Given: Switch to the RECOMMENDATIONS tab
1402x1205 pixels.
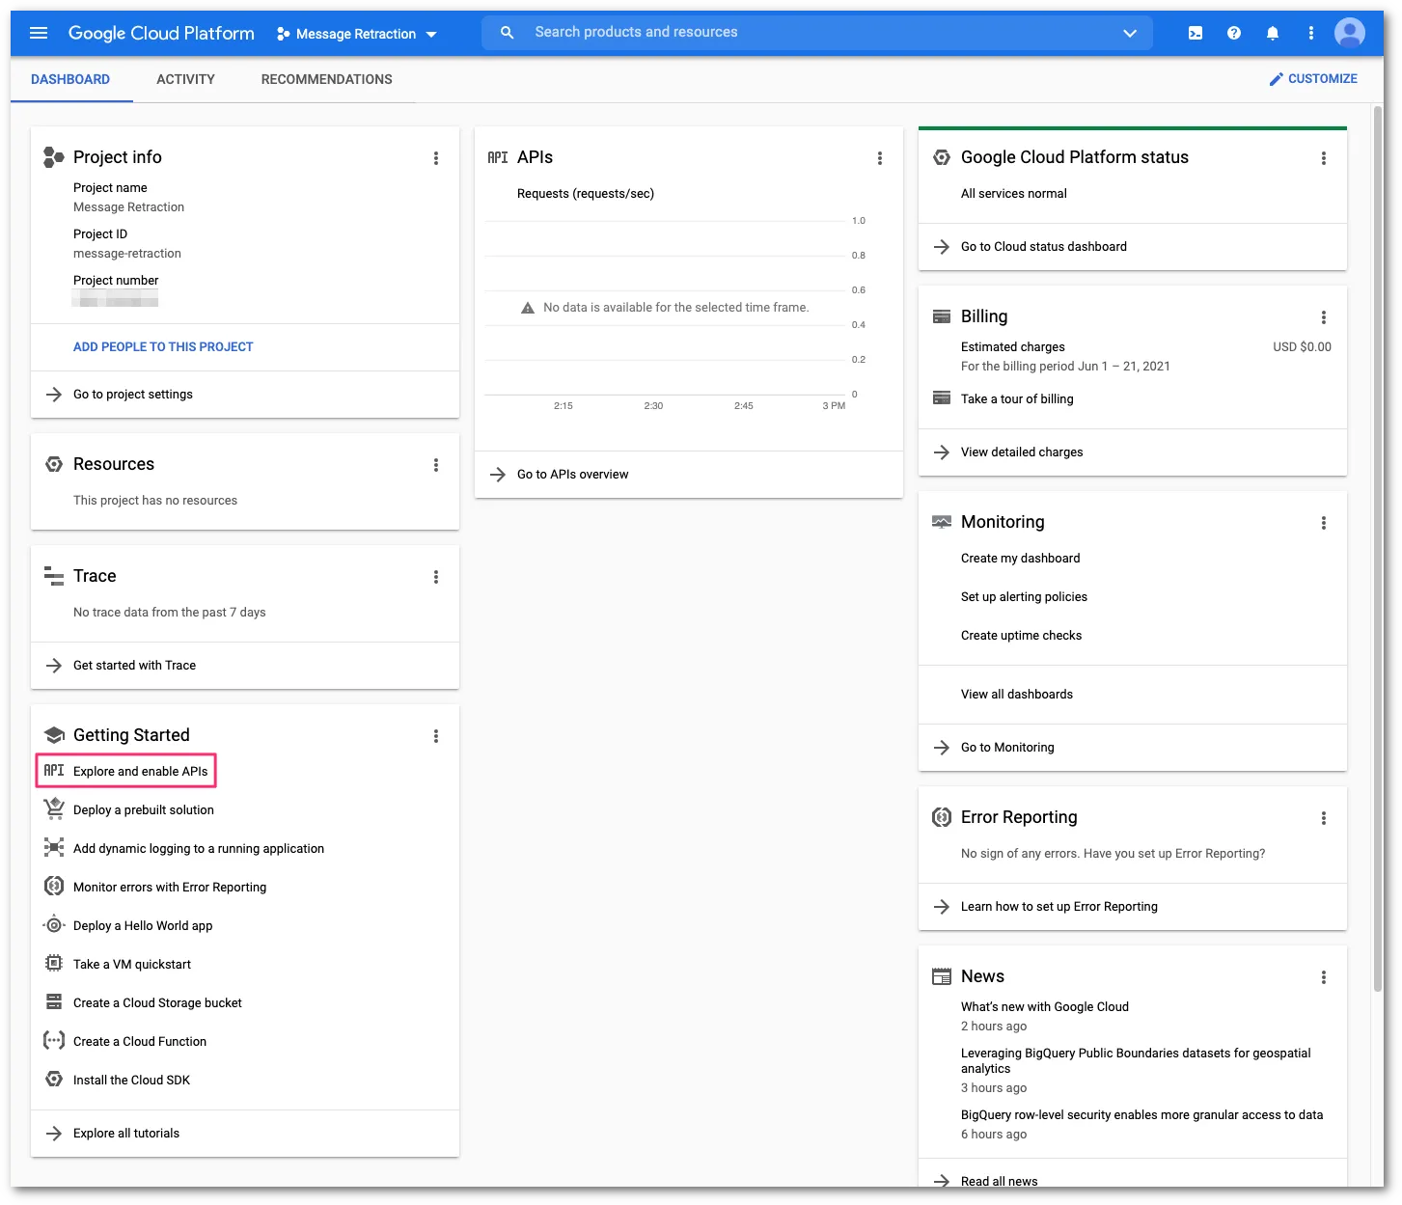Looking at the screenshot, I should [x=326, y=79].
